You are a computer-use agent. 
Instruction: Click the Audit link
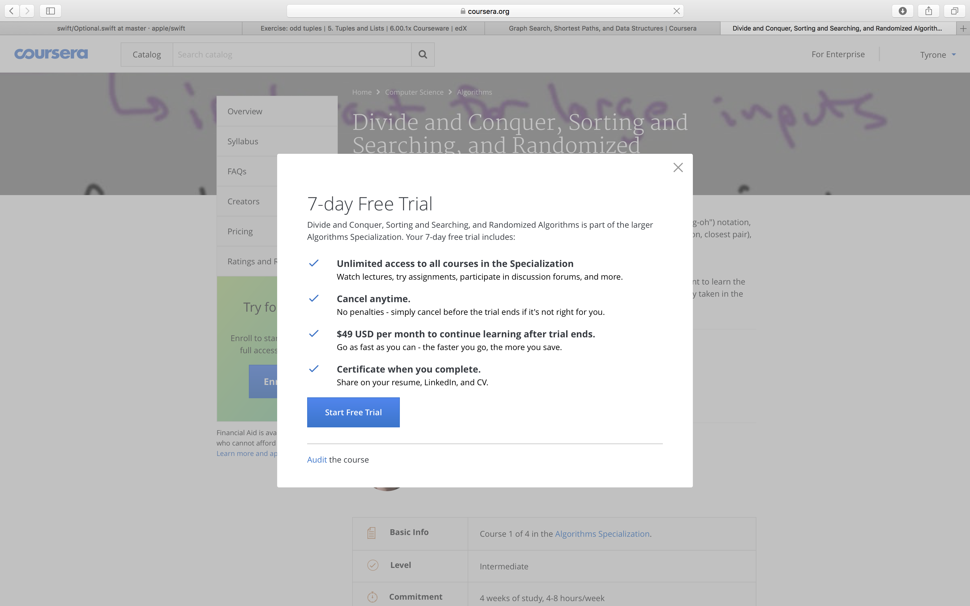[x=317, y=460]
